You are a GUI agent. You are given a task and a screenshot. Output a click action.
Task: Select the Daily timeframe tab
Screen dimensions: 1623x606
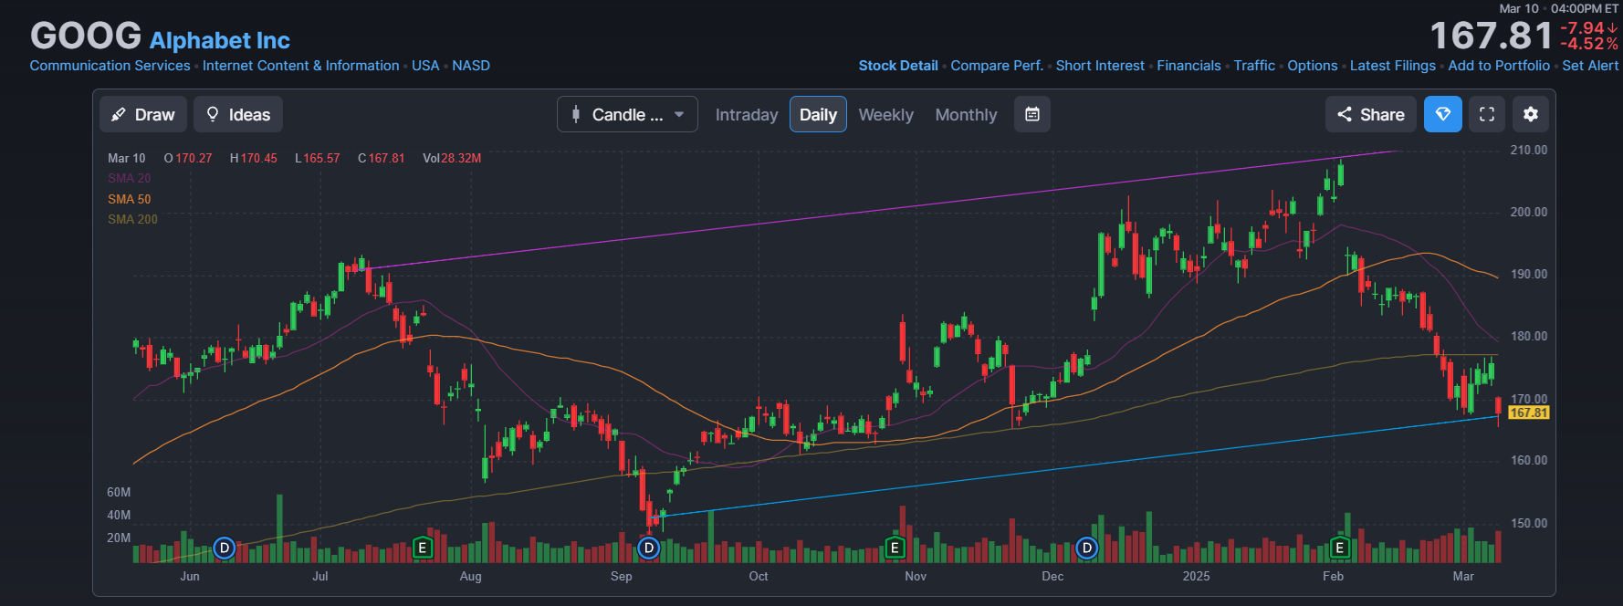coord(818,114)
